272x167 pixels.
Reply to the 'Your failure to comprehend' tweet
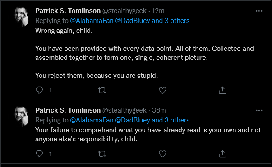[39, 153]
